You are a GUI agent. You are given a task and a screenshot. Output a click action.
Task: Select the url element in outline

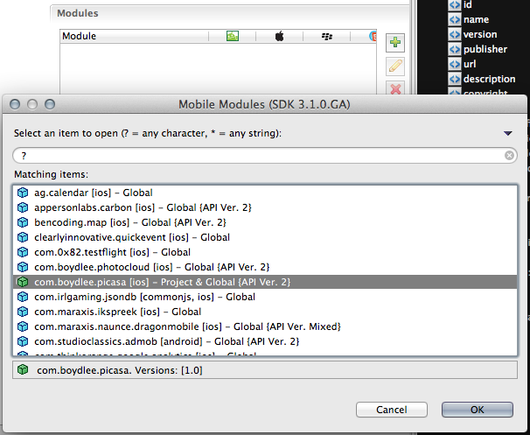tap(470, 64)
